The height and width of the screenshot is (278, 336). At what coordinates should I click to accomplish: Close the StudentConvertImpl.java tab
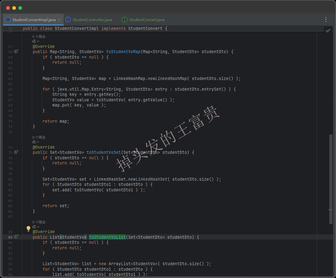(x=59, y=20)
